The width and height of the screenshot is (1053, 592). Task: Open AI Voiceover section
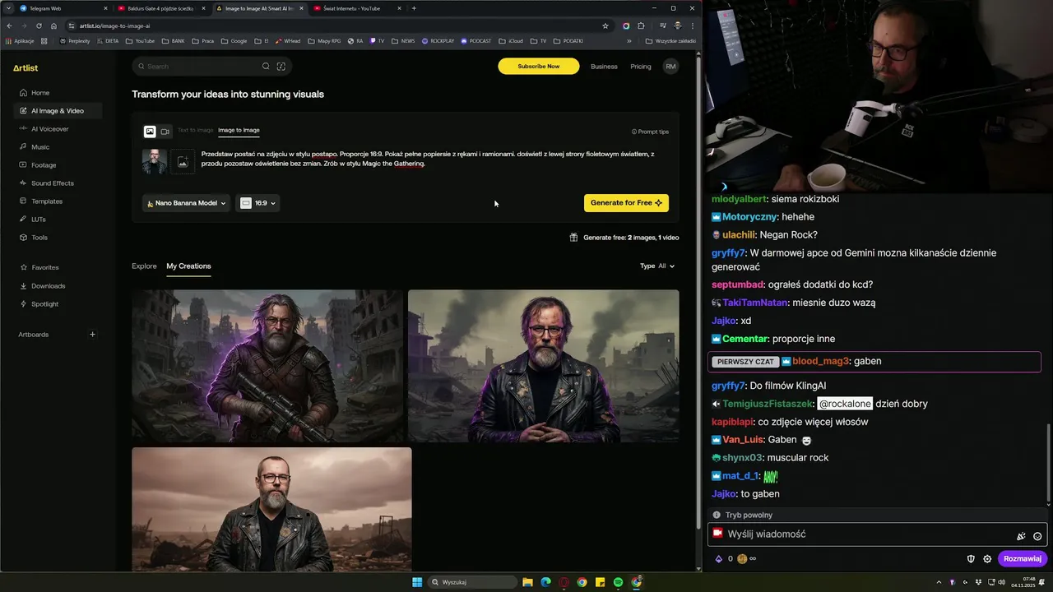click(x=44, y=129)
